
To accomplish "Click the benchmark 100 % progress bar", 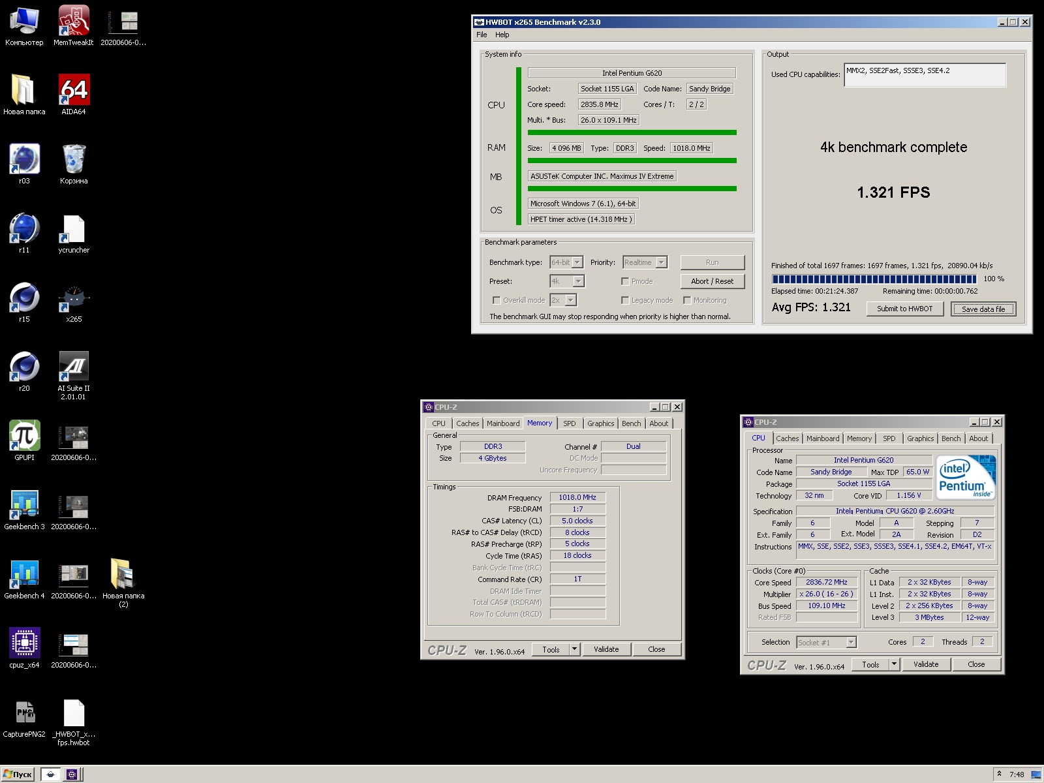I will coord(874,279).
